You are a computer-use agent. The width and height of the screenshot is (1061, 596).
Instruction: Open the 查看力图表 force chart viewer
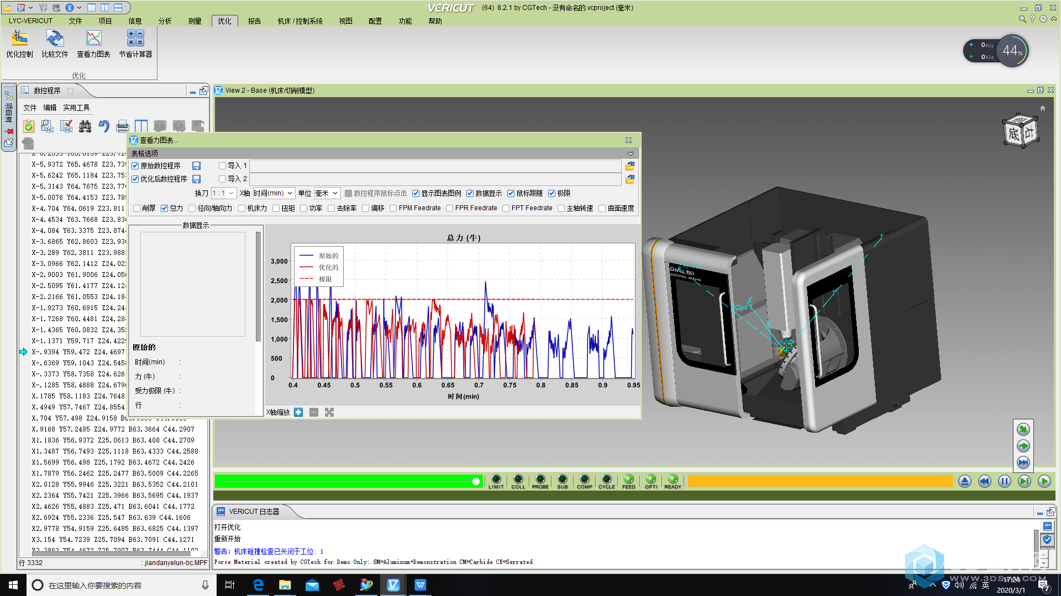[x=93, y=44]
